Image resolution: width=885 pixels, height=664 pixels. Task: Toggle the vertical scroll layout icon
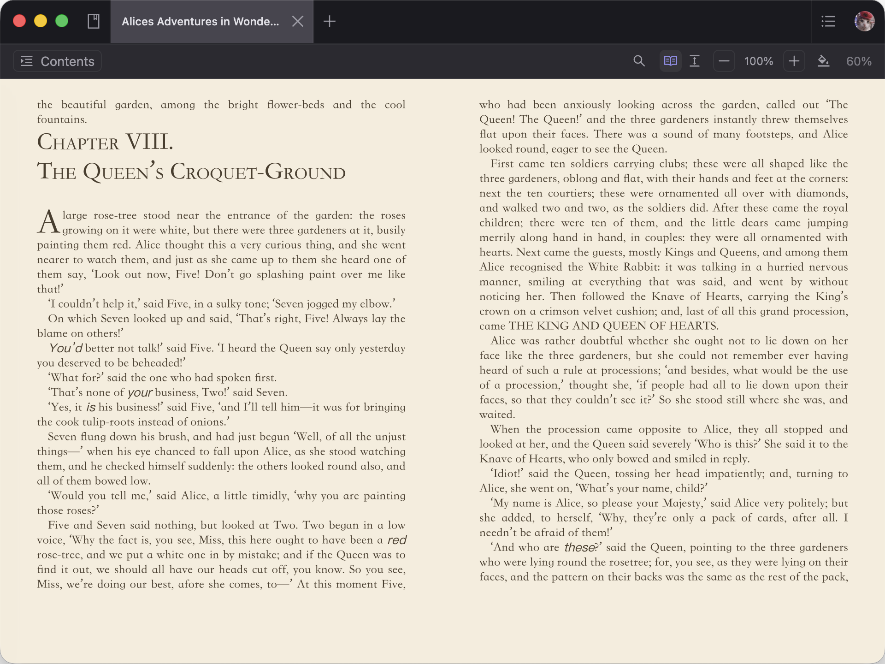pos(695,61)
